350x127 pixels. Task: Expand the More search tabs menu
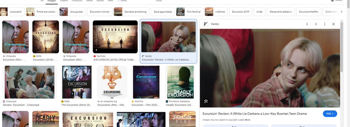pyautogui.click(x=123, y=1)
